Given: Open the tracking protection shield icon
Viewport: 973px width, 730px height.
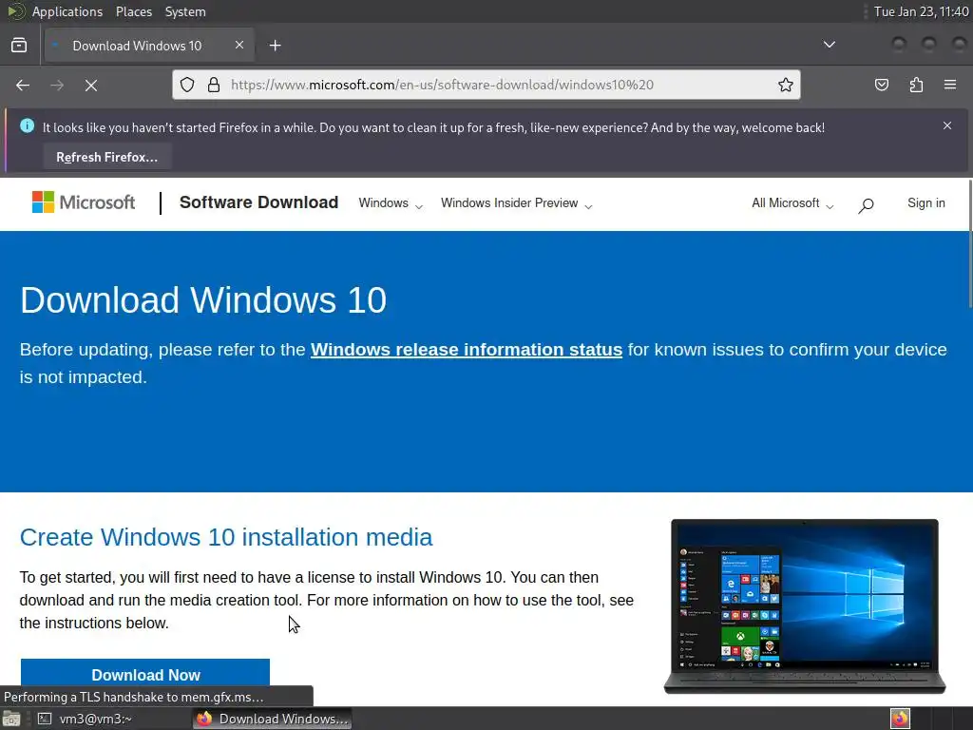Looking at the screenshot, I should (187, 85).
